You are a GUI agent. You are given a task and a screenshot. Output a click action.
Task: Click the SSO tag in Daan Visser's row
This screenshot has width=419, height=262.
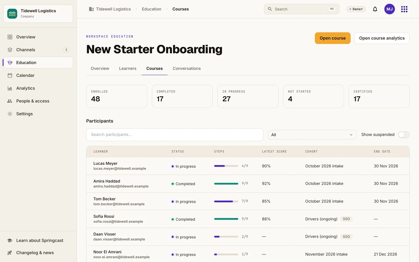point(346,237)
